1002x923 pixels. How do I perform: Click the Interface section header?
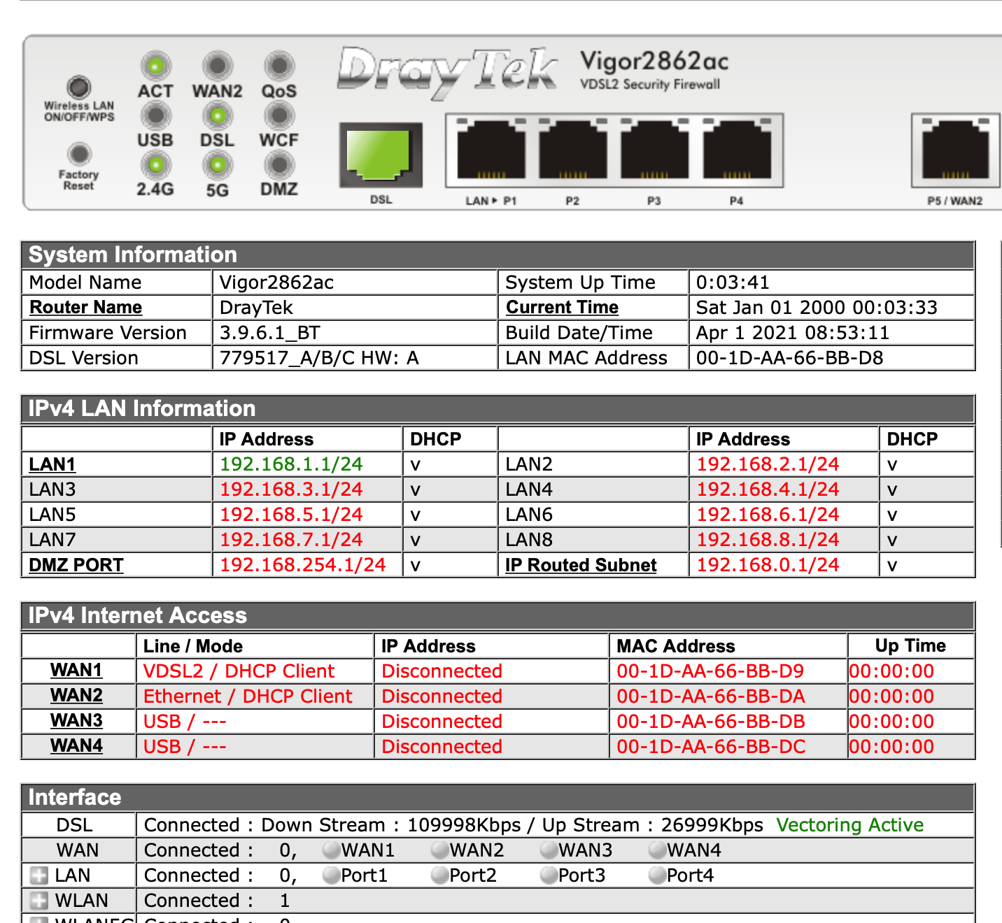[498, 797]
